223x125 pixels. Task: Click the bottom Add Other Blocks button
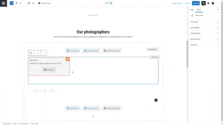111,108
